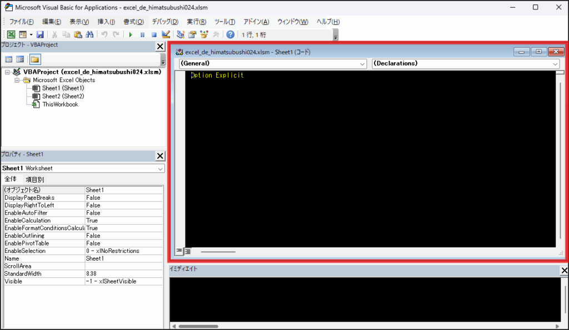The image size is (569, 330).
Task: Click Full Module View button in code window
Action: tap(188, 251)
